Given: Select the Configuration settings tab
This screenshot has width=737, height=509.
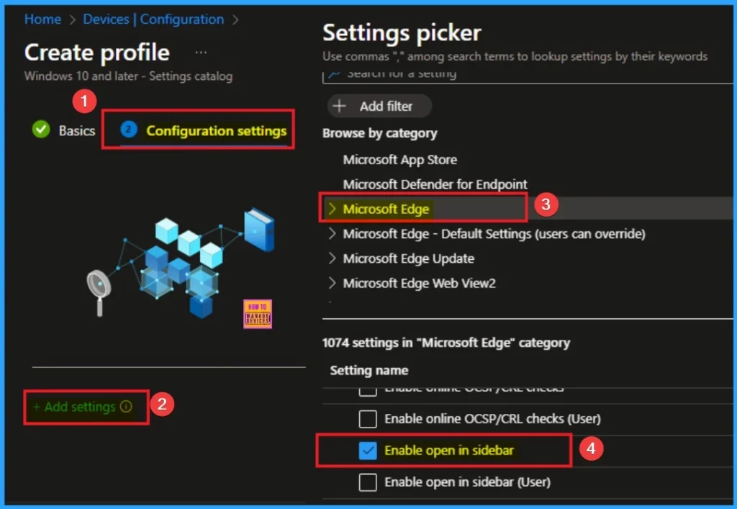Looking at the screenshot, I should click(x=216, y=130).
